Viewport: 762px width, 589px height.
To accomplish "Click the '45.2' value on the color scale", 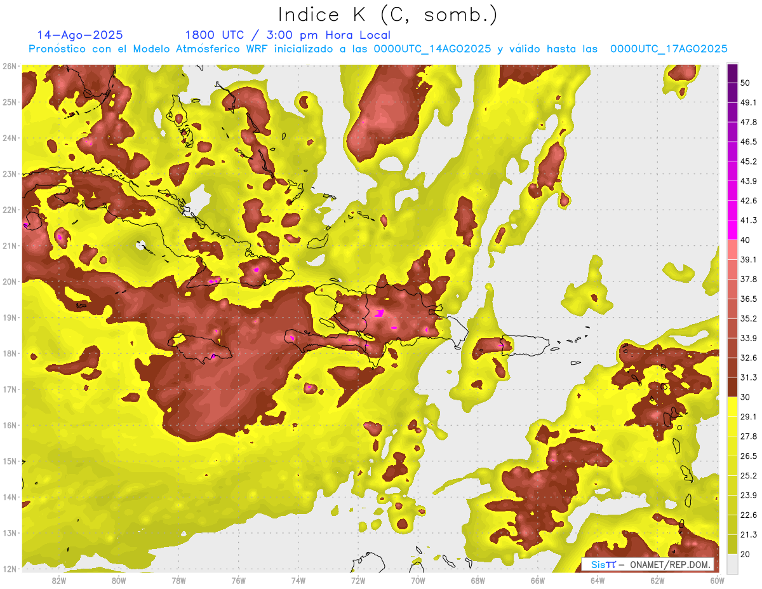I will (749, 161).
